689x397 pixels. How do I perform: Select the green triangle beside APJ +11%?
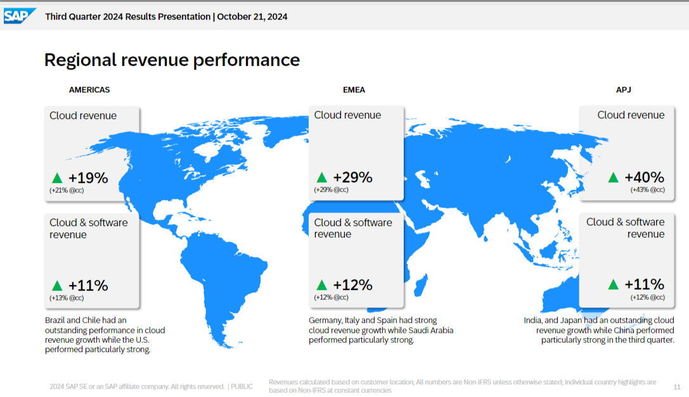point(613,285)
